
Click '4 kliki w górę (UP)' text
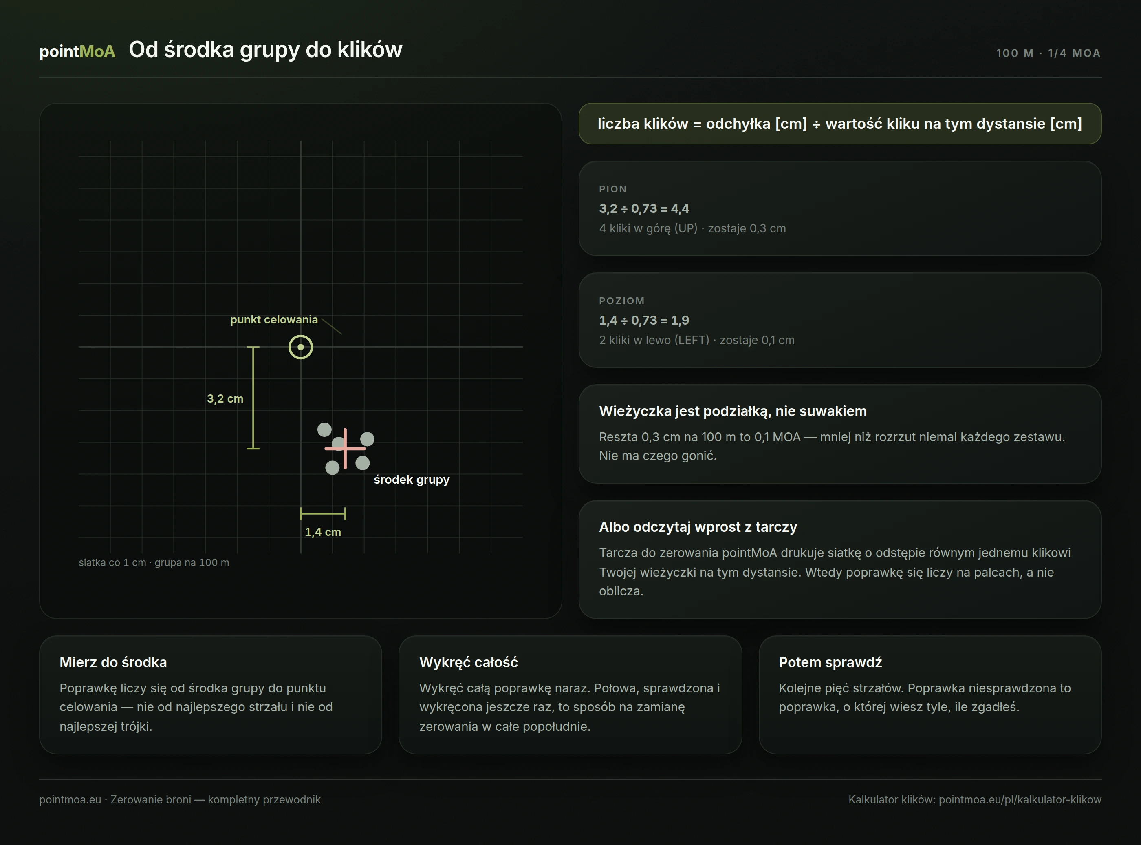point(648,229)
